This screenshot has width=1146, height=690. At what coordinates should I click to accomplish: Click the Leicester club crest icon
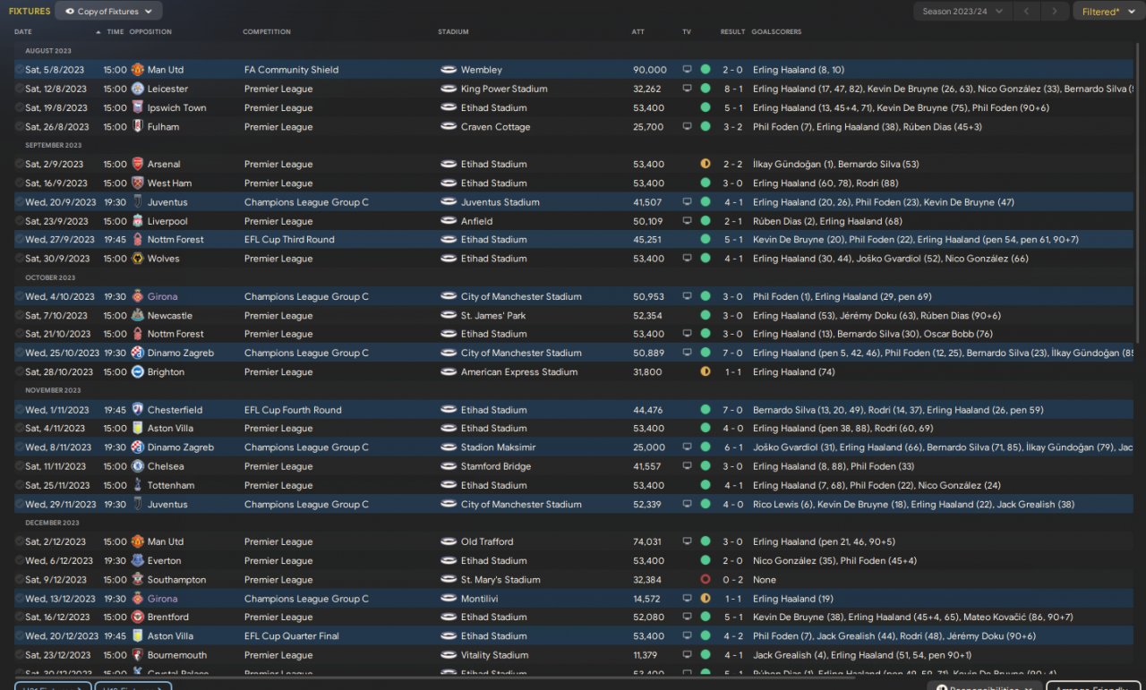point(137,89)
